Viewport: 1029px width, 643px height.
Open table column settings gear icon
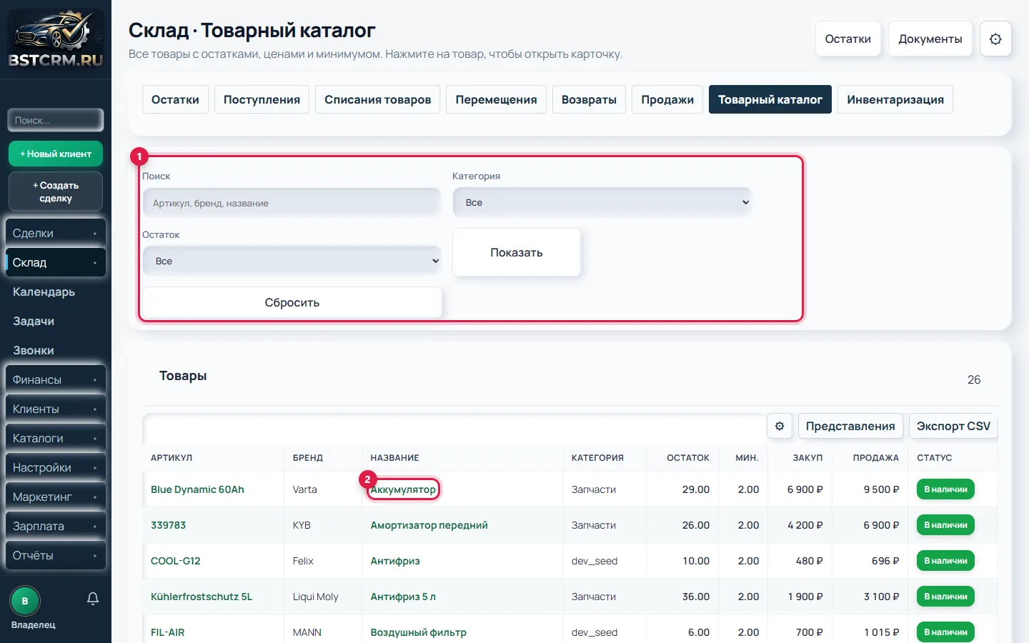click(780, 426)
